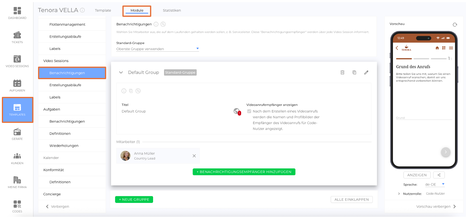
Task: Switch to the Template tab
Action: click(103, 10)
